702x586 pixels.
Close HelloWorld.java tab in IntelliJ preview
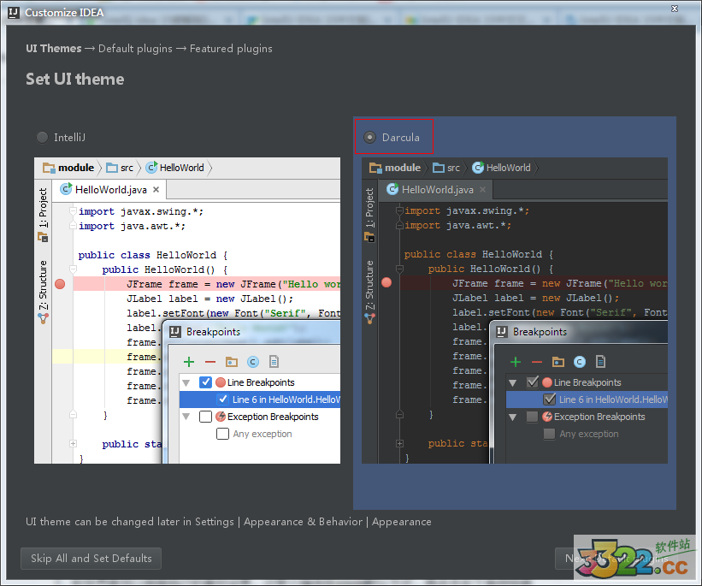[x=156, y=190]
